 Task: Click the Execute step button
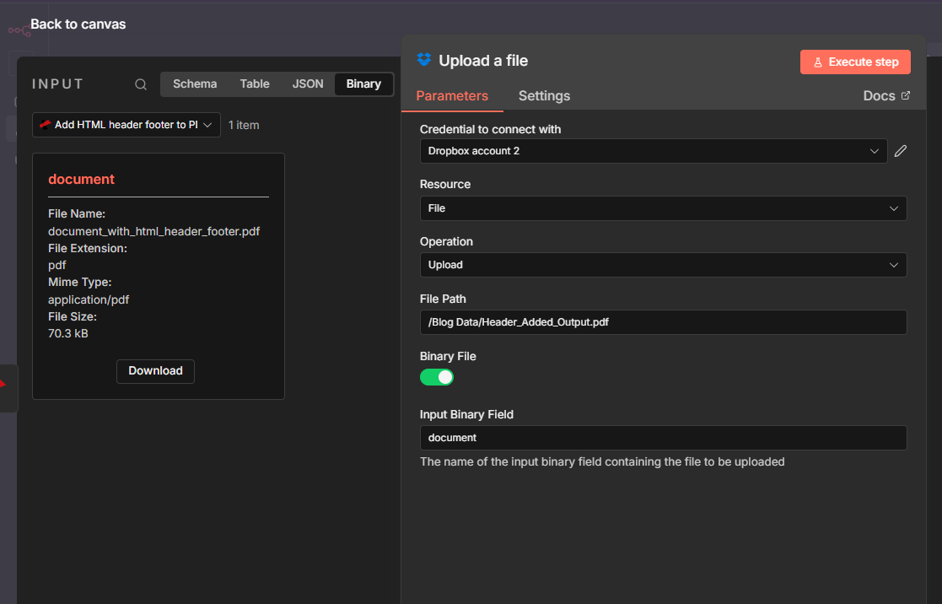855,62
